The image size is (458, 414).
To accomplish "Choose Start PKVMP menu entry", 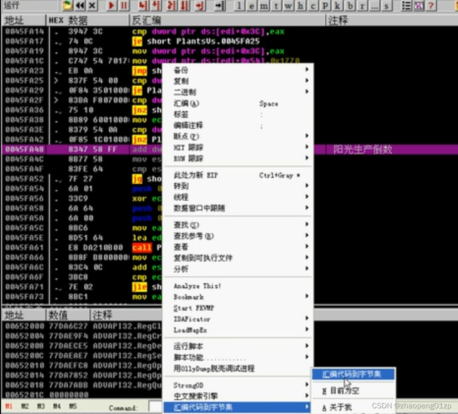I will pos(238,308).
